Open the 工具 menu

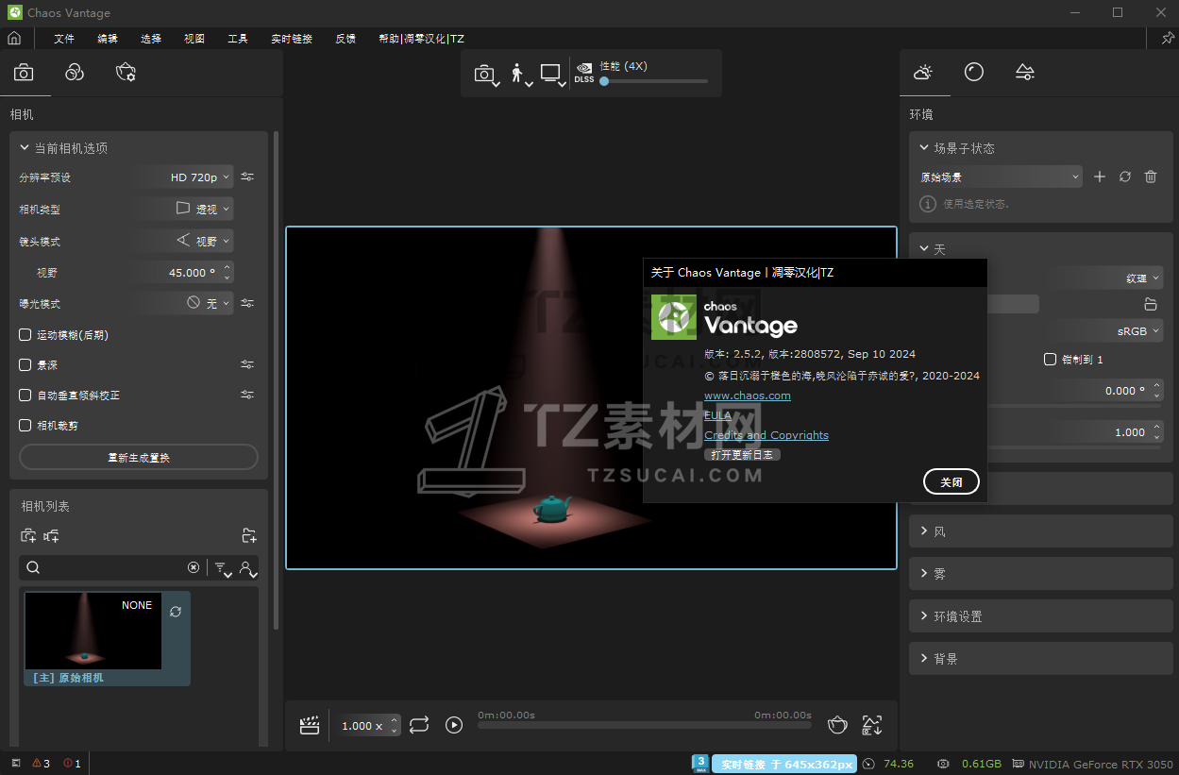coord(238,39)
